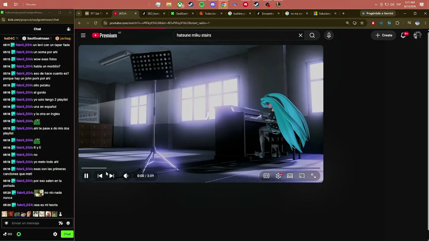Open File Explorer from the taskbar
The height and width of the screenshot is (241, 429).
tap(169, 5)
